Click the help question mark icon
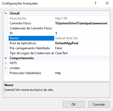 (95, 3)
